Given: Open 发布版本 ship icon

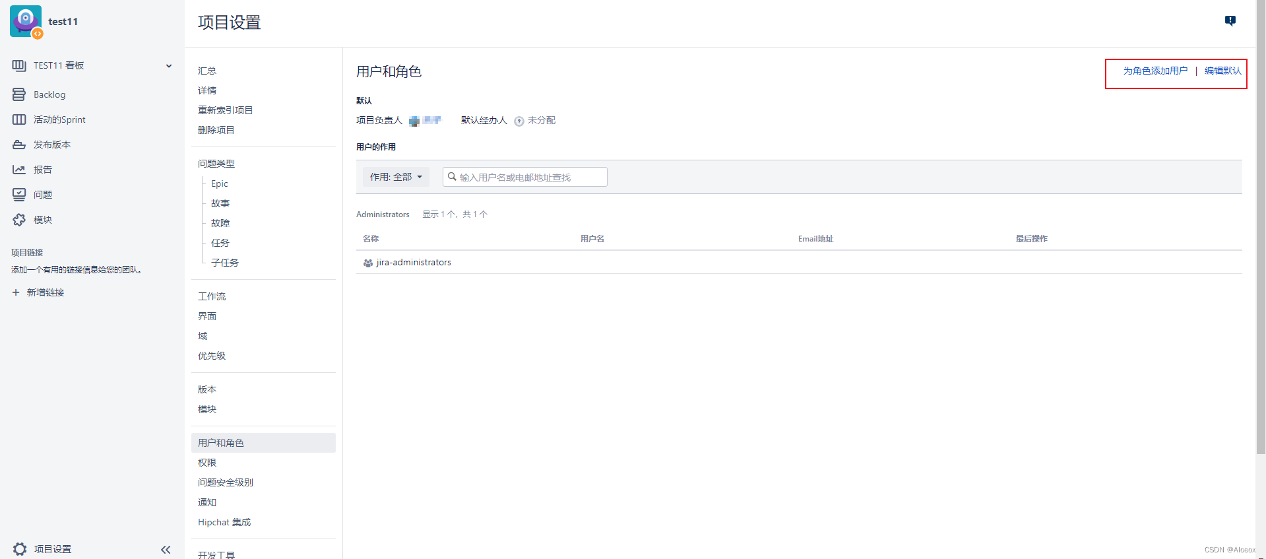Looking at the screenshot, I should (19, 145).
